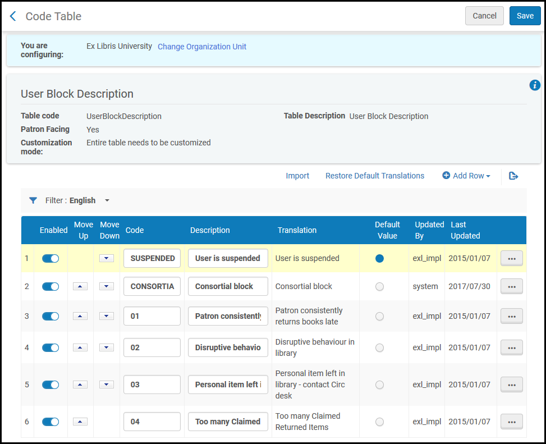Move code 02 row up

pos(80,347)
